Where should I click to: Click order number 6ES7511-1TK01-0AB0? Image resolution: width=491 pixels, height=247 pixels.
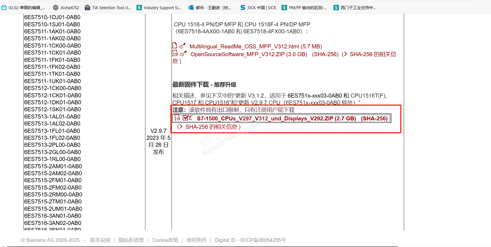52,74
